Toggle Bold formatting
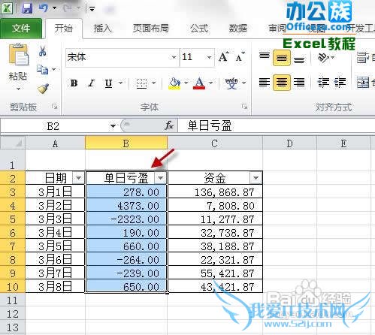 click(x=74, y=83)
